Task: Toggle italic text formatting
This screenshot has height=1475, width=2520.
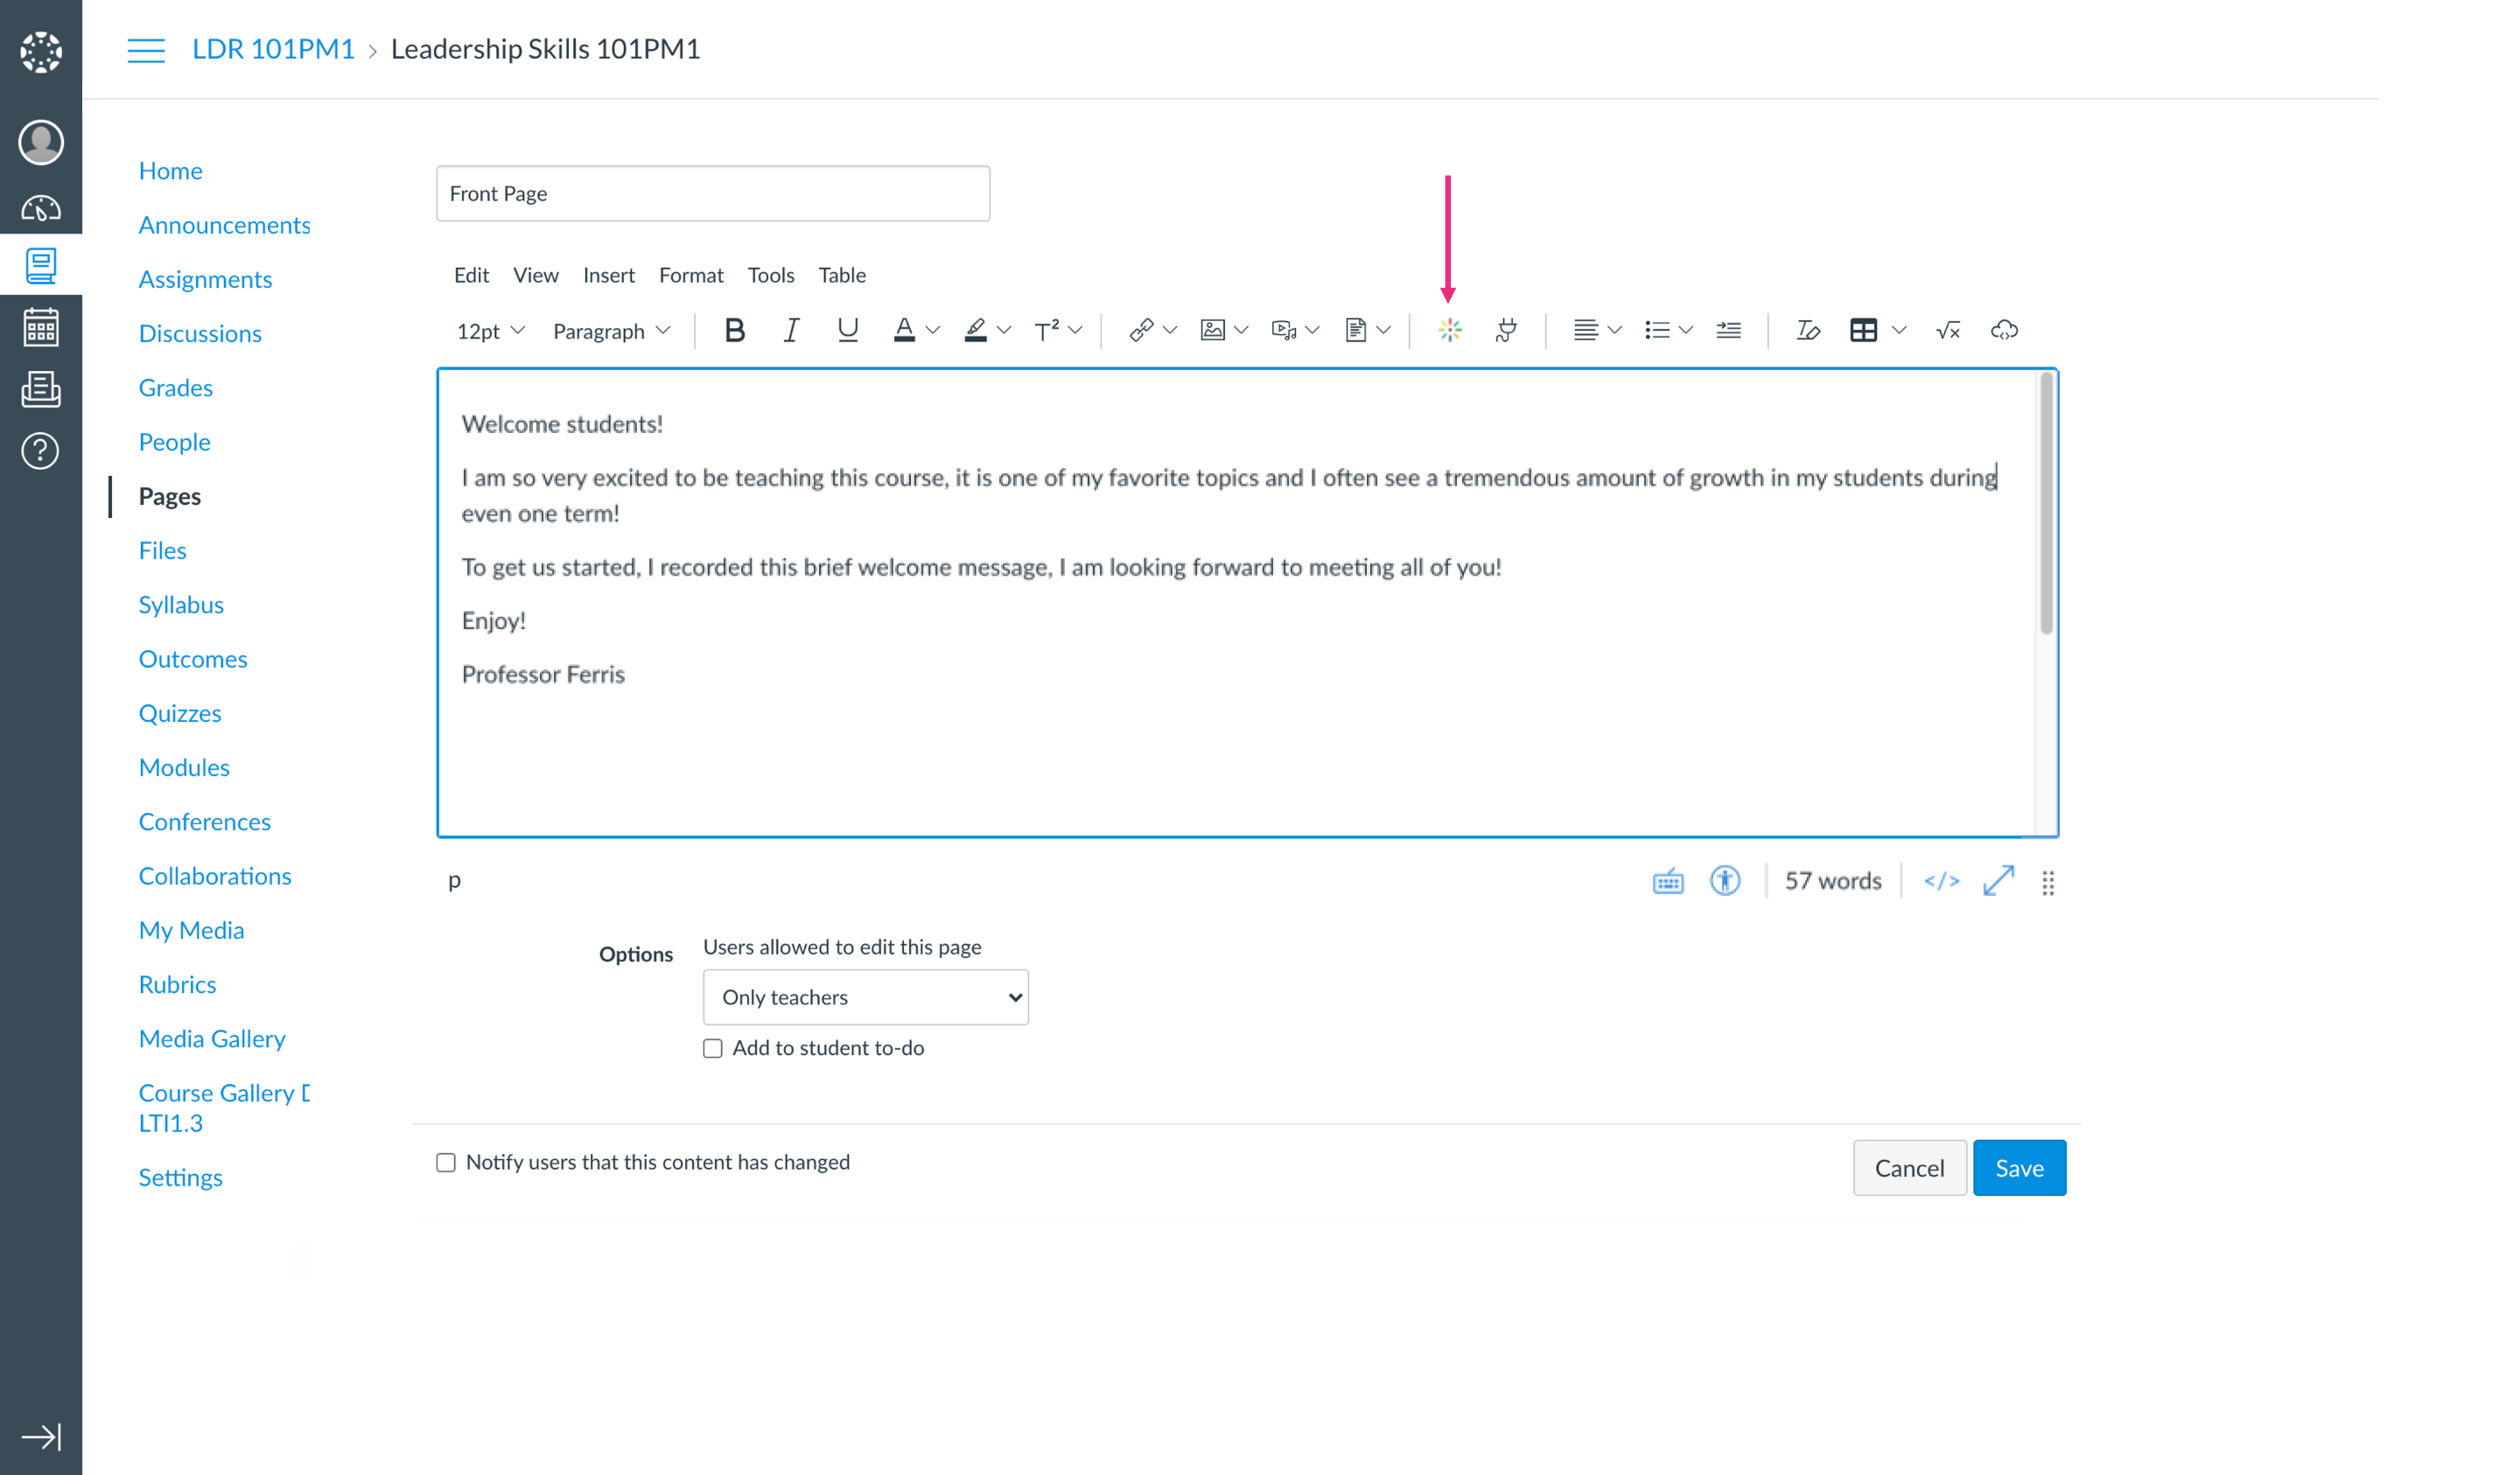Action: (790, 330)
